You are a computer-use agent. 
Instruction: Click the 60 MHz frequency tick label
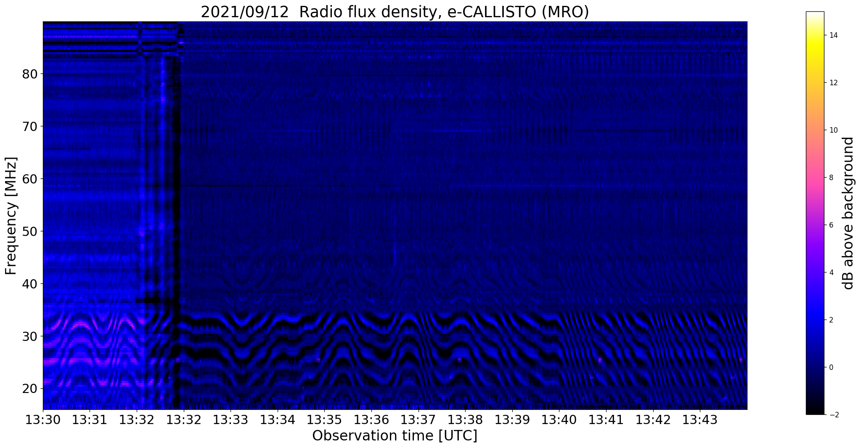(30, 179)
